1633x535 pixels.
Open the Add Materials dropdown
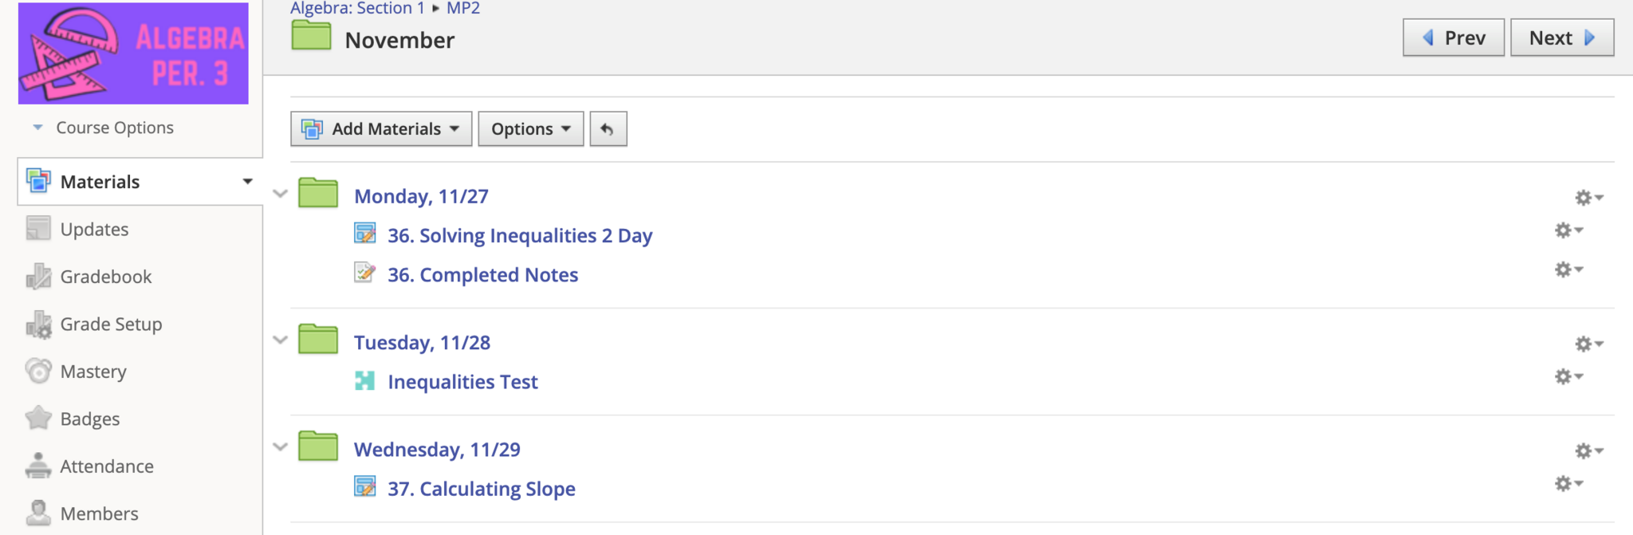pos(381,129)
